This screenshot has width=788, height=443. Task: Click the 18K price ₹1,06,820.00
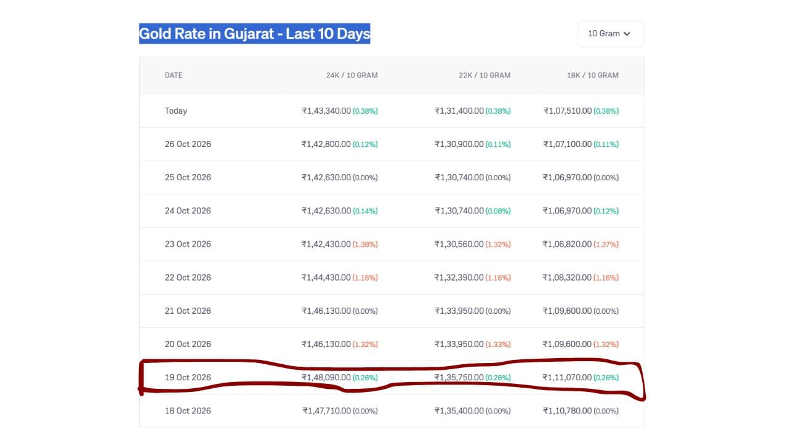tap(568, 244)
